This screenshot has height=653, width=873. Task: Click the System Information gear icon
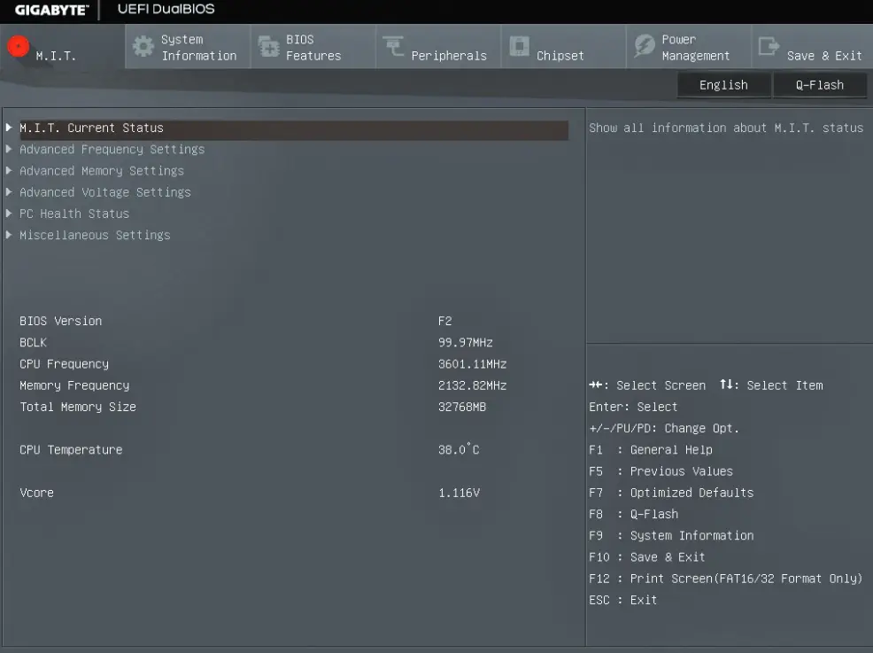pyautogui.click(x=143, y=47)
